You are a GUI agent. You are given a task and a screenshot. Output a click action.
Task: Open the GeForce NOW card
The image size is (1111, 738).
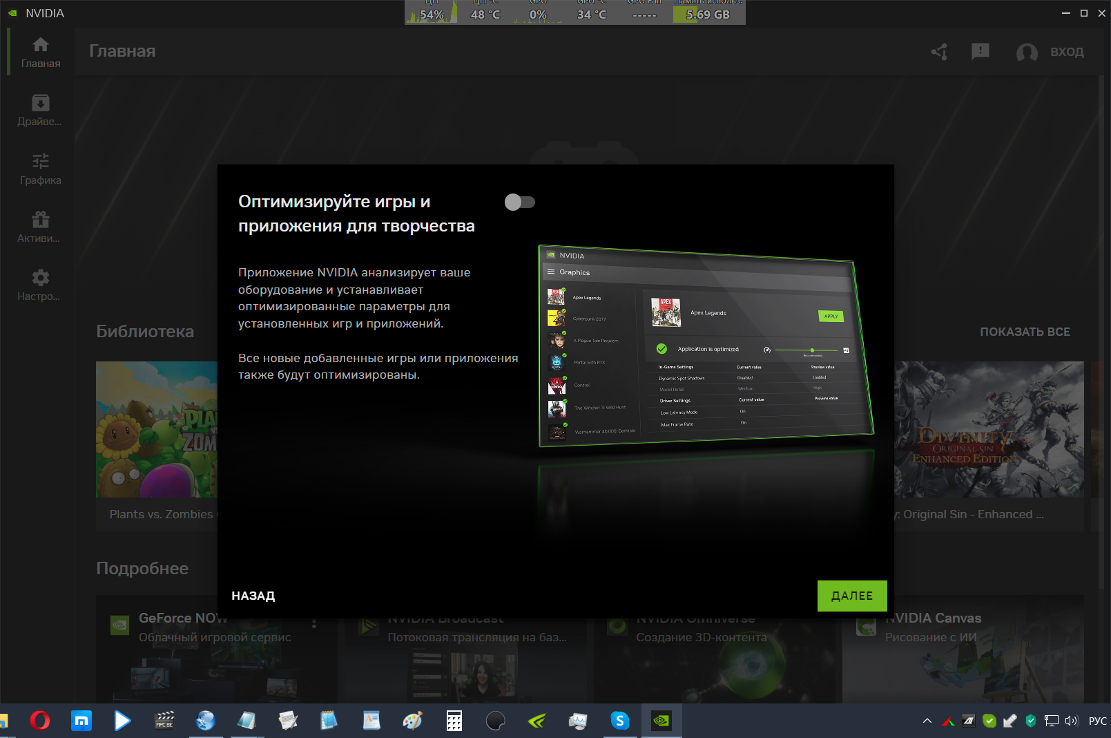pos(217,650)
